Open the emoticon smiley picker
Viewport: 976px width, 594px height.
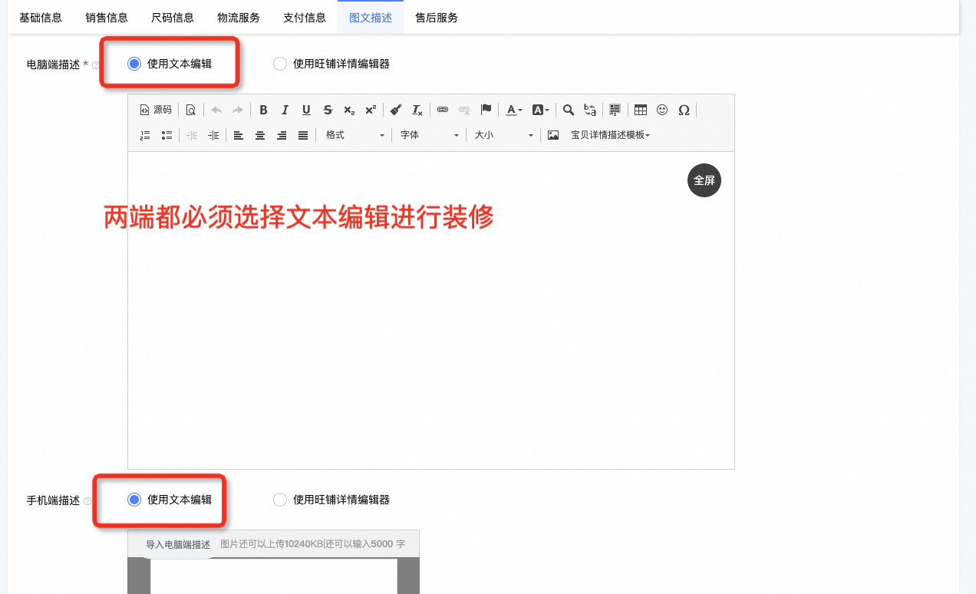click(x=662, y=110)
